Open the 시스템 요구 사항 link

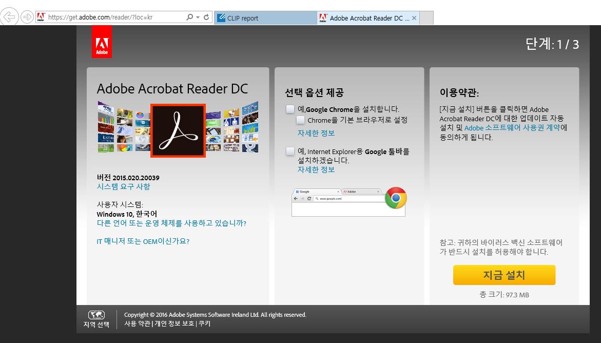click(123, 187)
